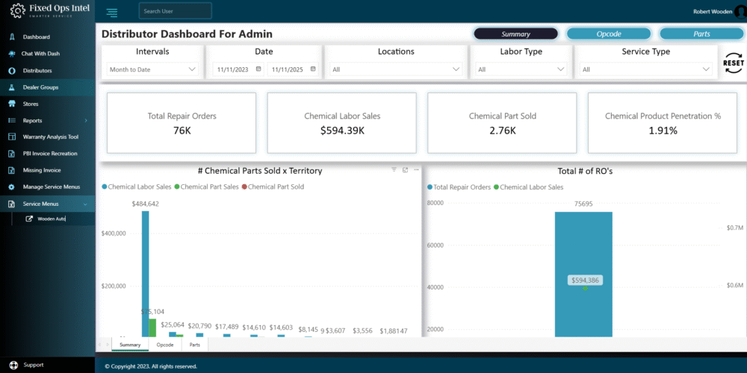The width and height of the screenshot is (747, 373).
Task: Open the Support lifebuoy icon
Action: (13, 365)
